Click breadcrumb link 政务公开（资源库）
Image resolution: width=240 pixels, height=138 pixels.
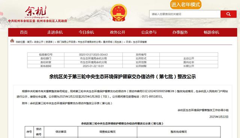click(44, 42)
